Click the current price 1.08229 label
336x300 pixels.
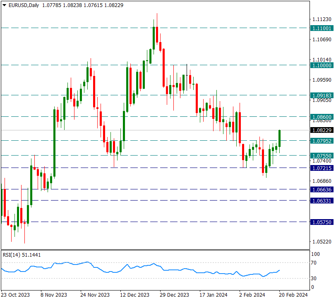[x=322, y=130]
